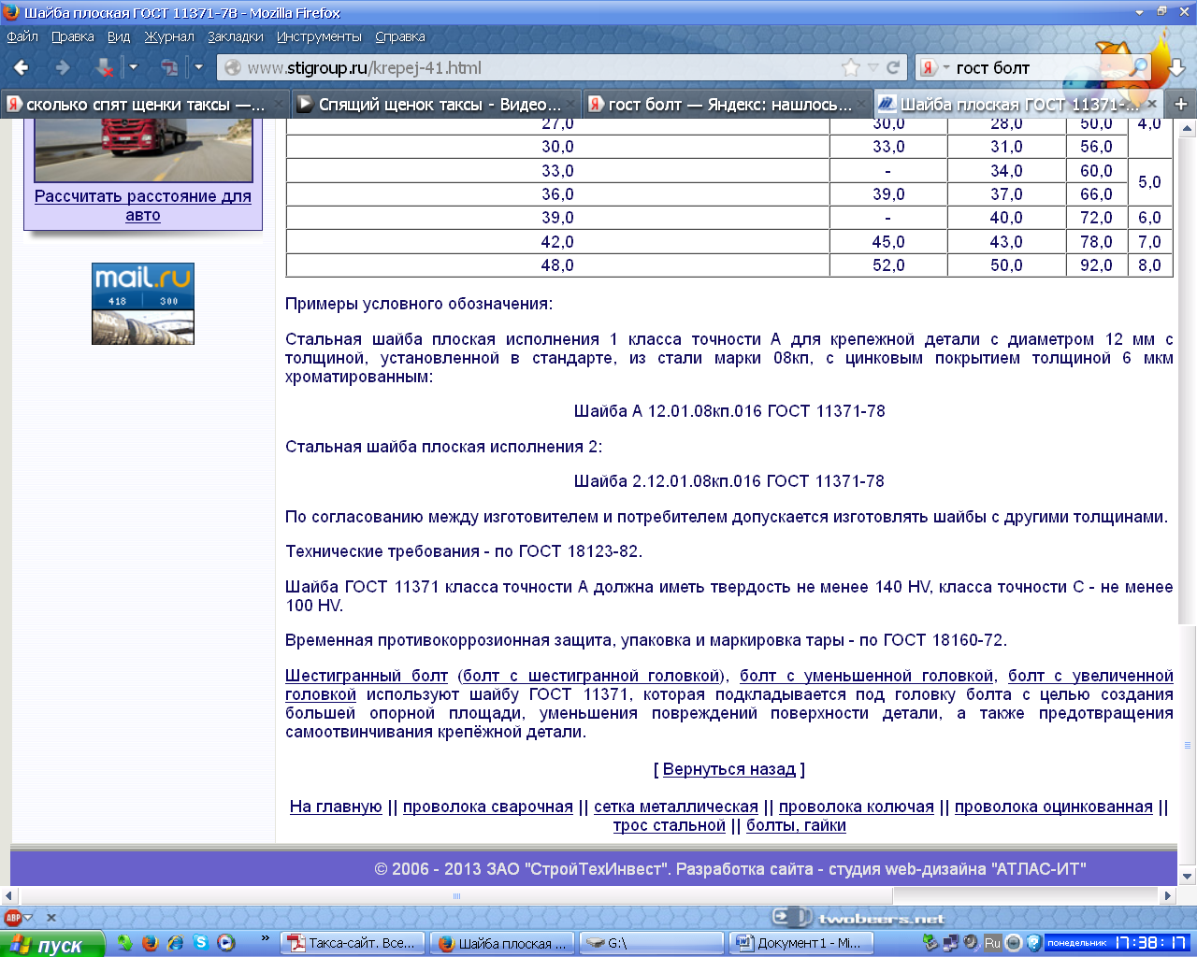This screenshot has width=1197, height=957.
Task: Close the add-on bar with X
Action: pos(51,918)
